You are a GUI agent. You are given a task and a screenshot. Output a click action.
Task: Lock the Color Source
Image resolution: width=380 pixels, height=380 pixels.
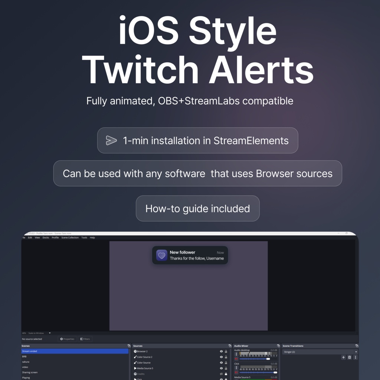click(226, 363)
